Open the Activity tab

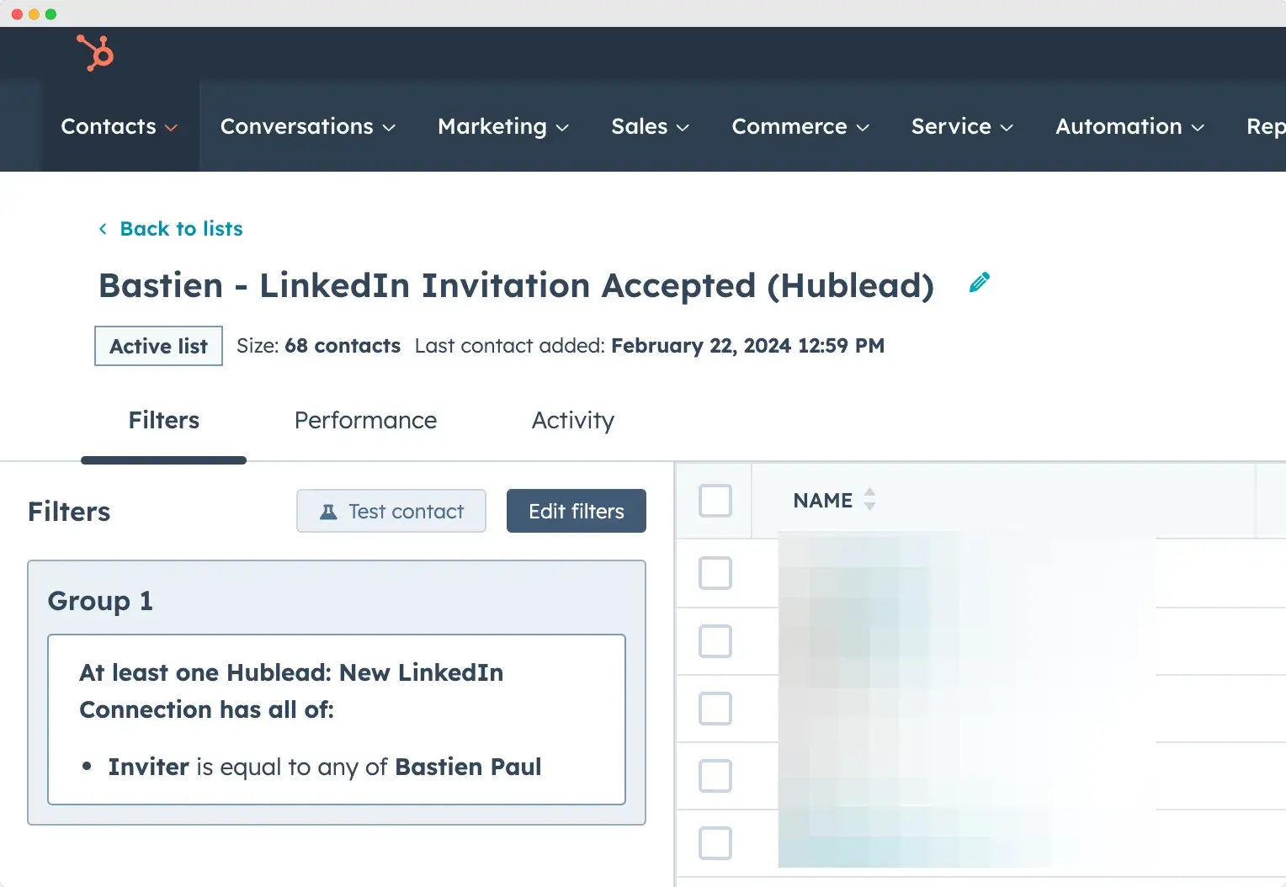pyautogui.click(x=572, y=420)
